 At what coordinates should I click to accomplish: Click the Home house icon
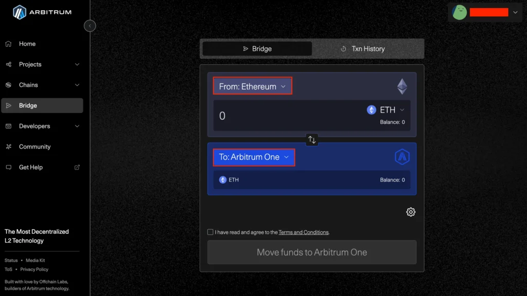click(x=8, y=44)
